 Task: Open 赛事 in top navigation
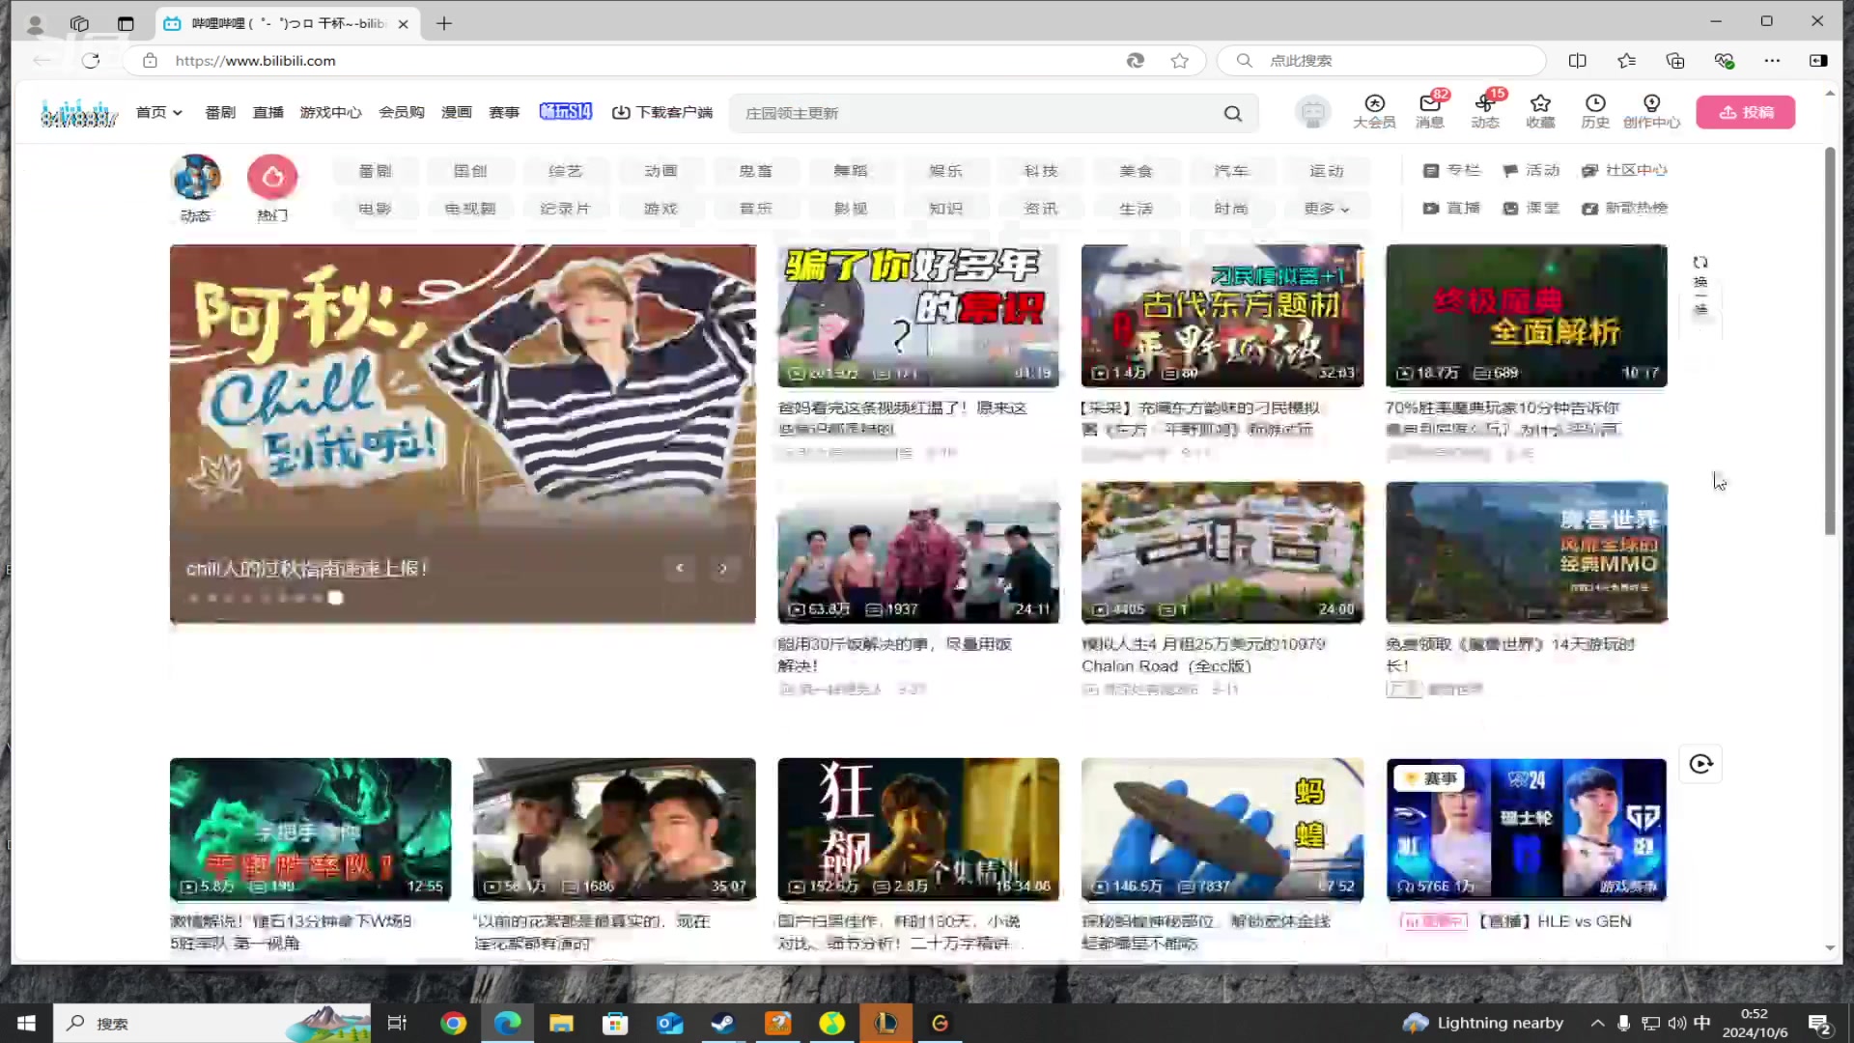pos(504,112)
